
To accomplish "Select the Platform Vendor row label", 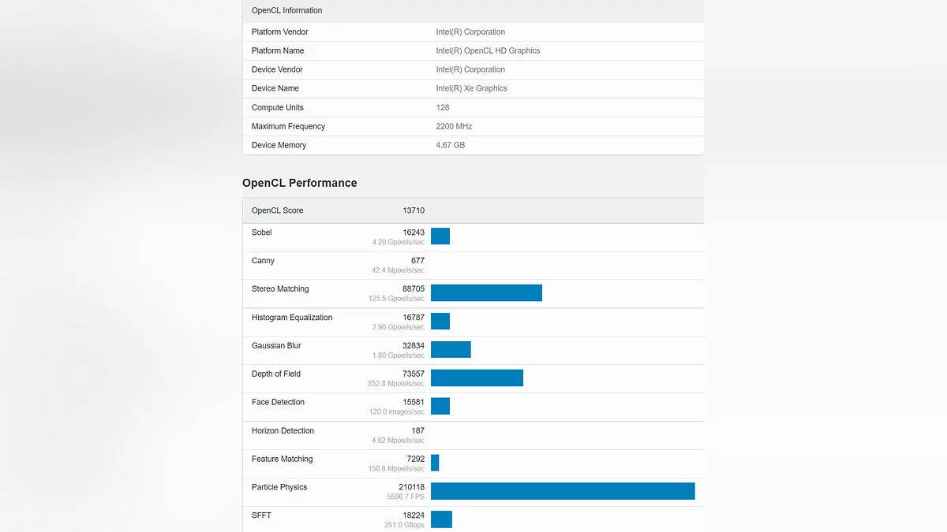I will pos(279,32).
